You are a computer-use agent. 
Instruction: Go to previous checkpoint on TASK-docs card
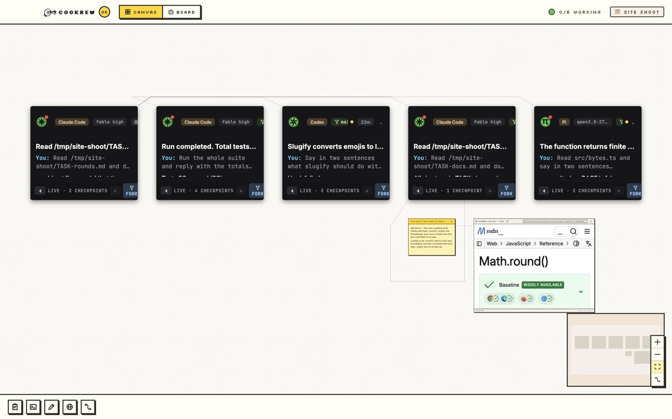(x=418, y=191)
